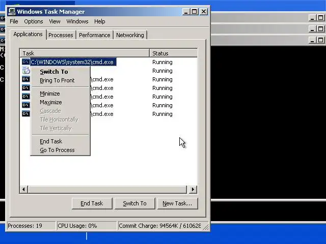Image resolution: width=326 pixels, height=244 pixels.
Task: Choose Maximize in the context menu
Action: pos(60,103)
